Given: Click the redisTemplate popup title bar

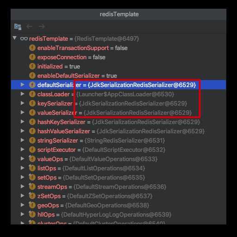Looking at the screenshot, I should 118,14.
